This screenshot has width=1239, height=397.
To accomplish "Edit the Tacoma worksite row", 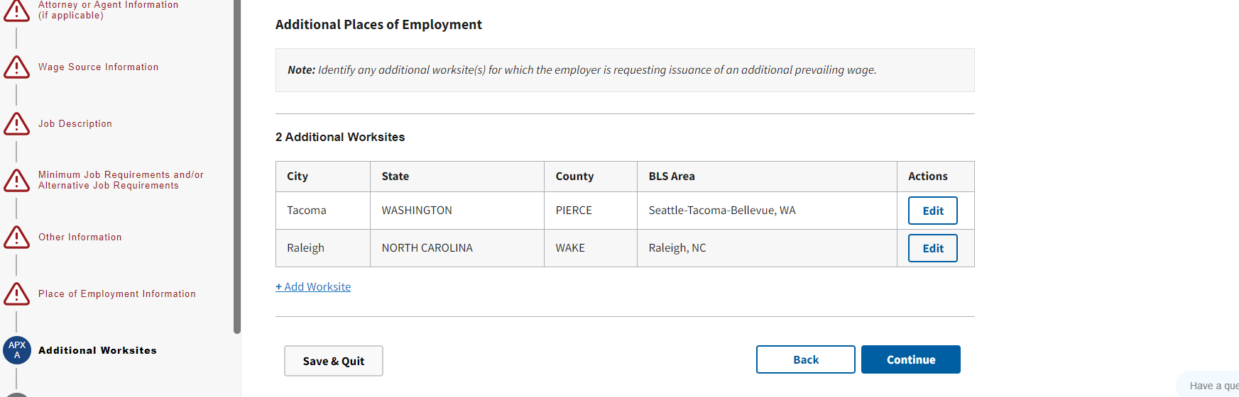I will click(932, 211).
